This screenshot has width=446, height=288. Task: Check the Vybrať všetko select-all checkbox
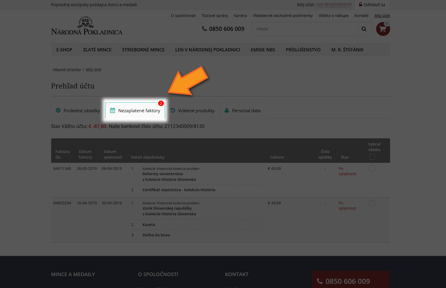[x=372, y=157]
